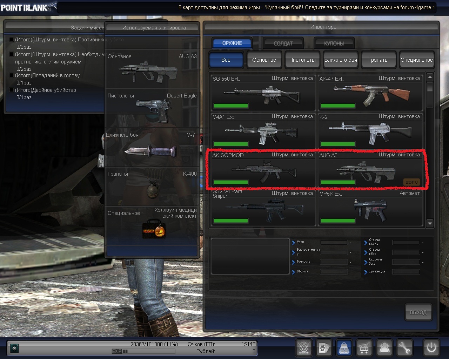Click the 'Урон' stat label
The width and height of the screenshot is (449, 359).
point(300,242)
